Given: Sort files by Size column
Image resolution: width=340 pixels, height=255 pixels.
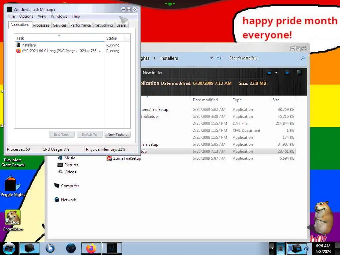Looking at the screenshot, I should click(x=276, y=100).
